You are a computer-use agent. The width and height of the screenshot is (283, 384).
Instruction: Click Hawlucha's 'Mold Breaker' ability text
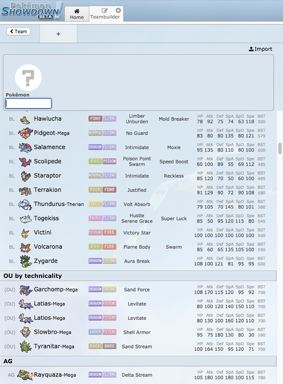click(174, 119)
